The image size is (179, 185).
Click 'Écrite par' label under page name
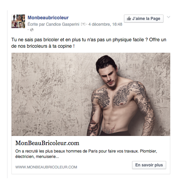(x=36, y=24)
